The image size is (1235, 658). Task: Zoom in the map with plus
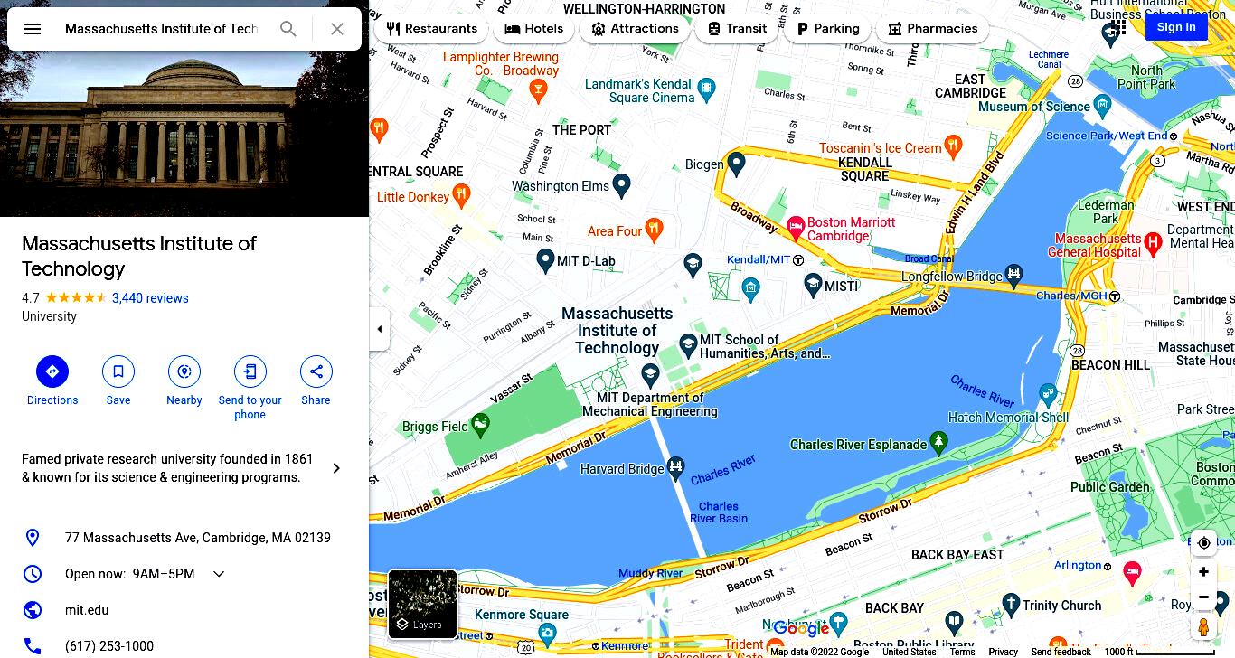click(x=1203, y=572)
